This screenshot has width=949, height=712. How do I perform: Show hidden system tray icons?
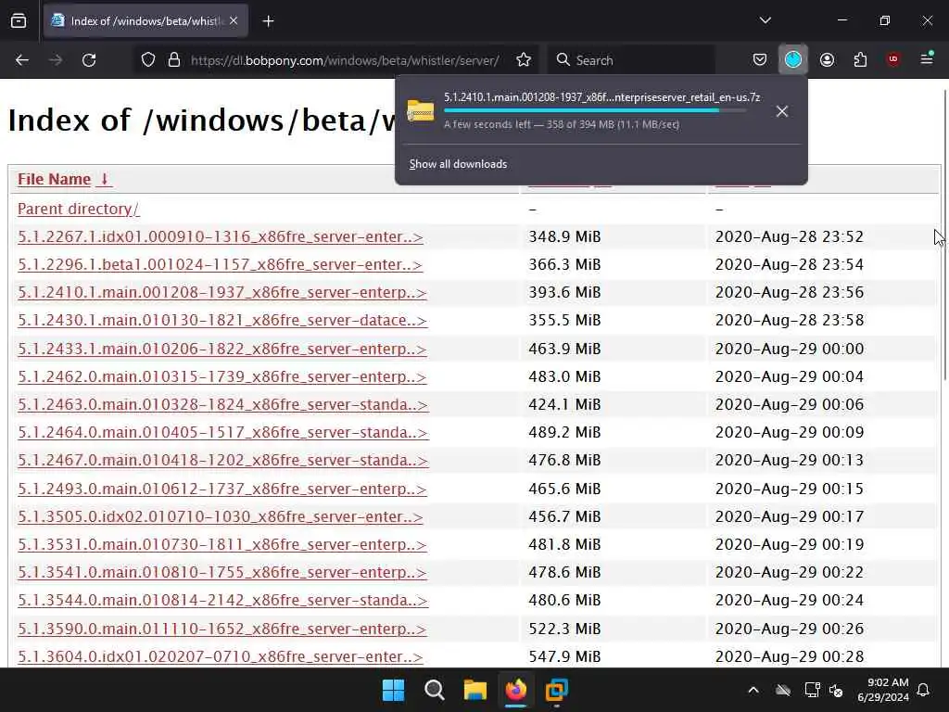753,690
